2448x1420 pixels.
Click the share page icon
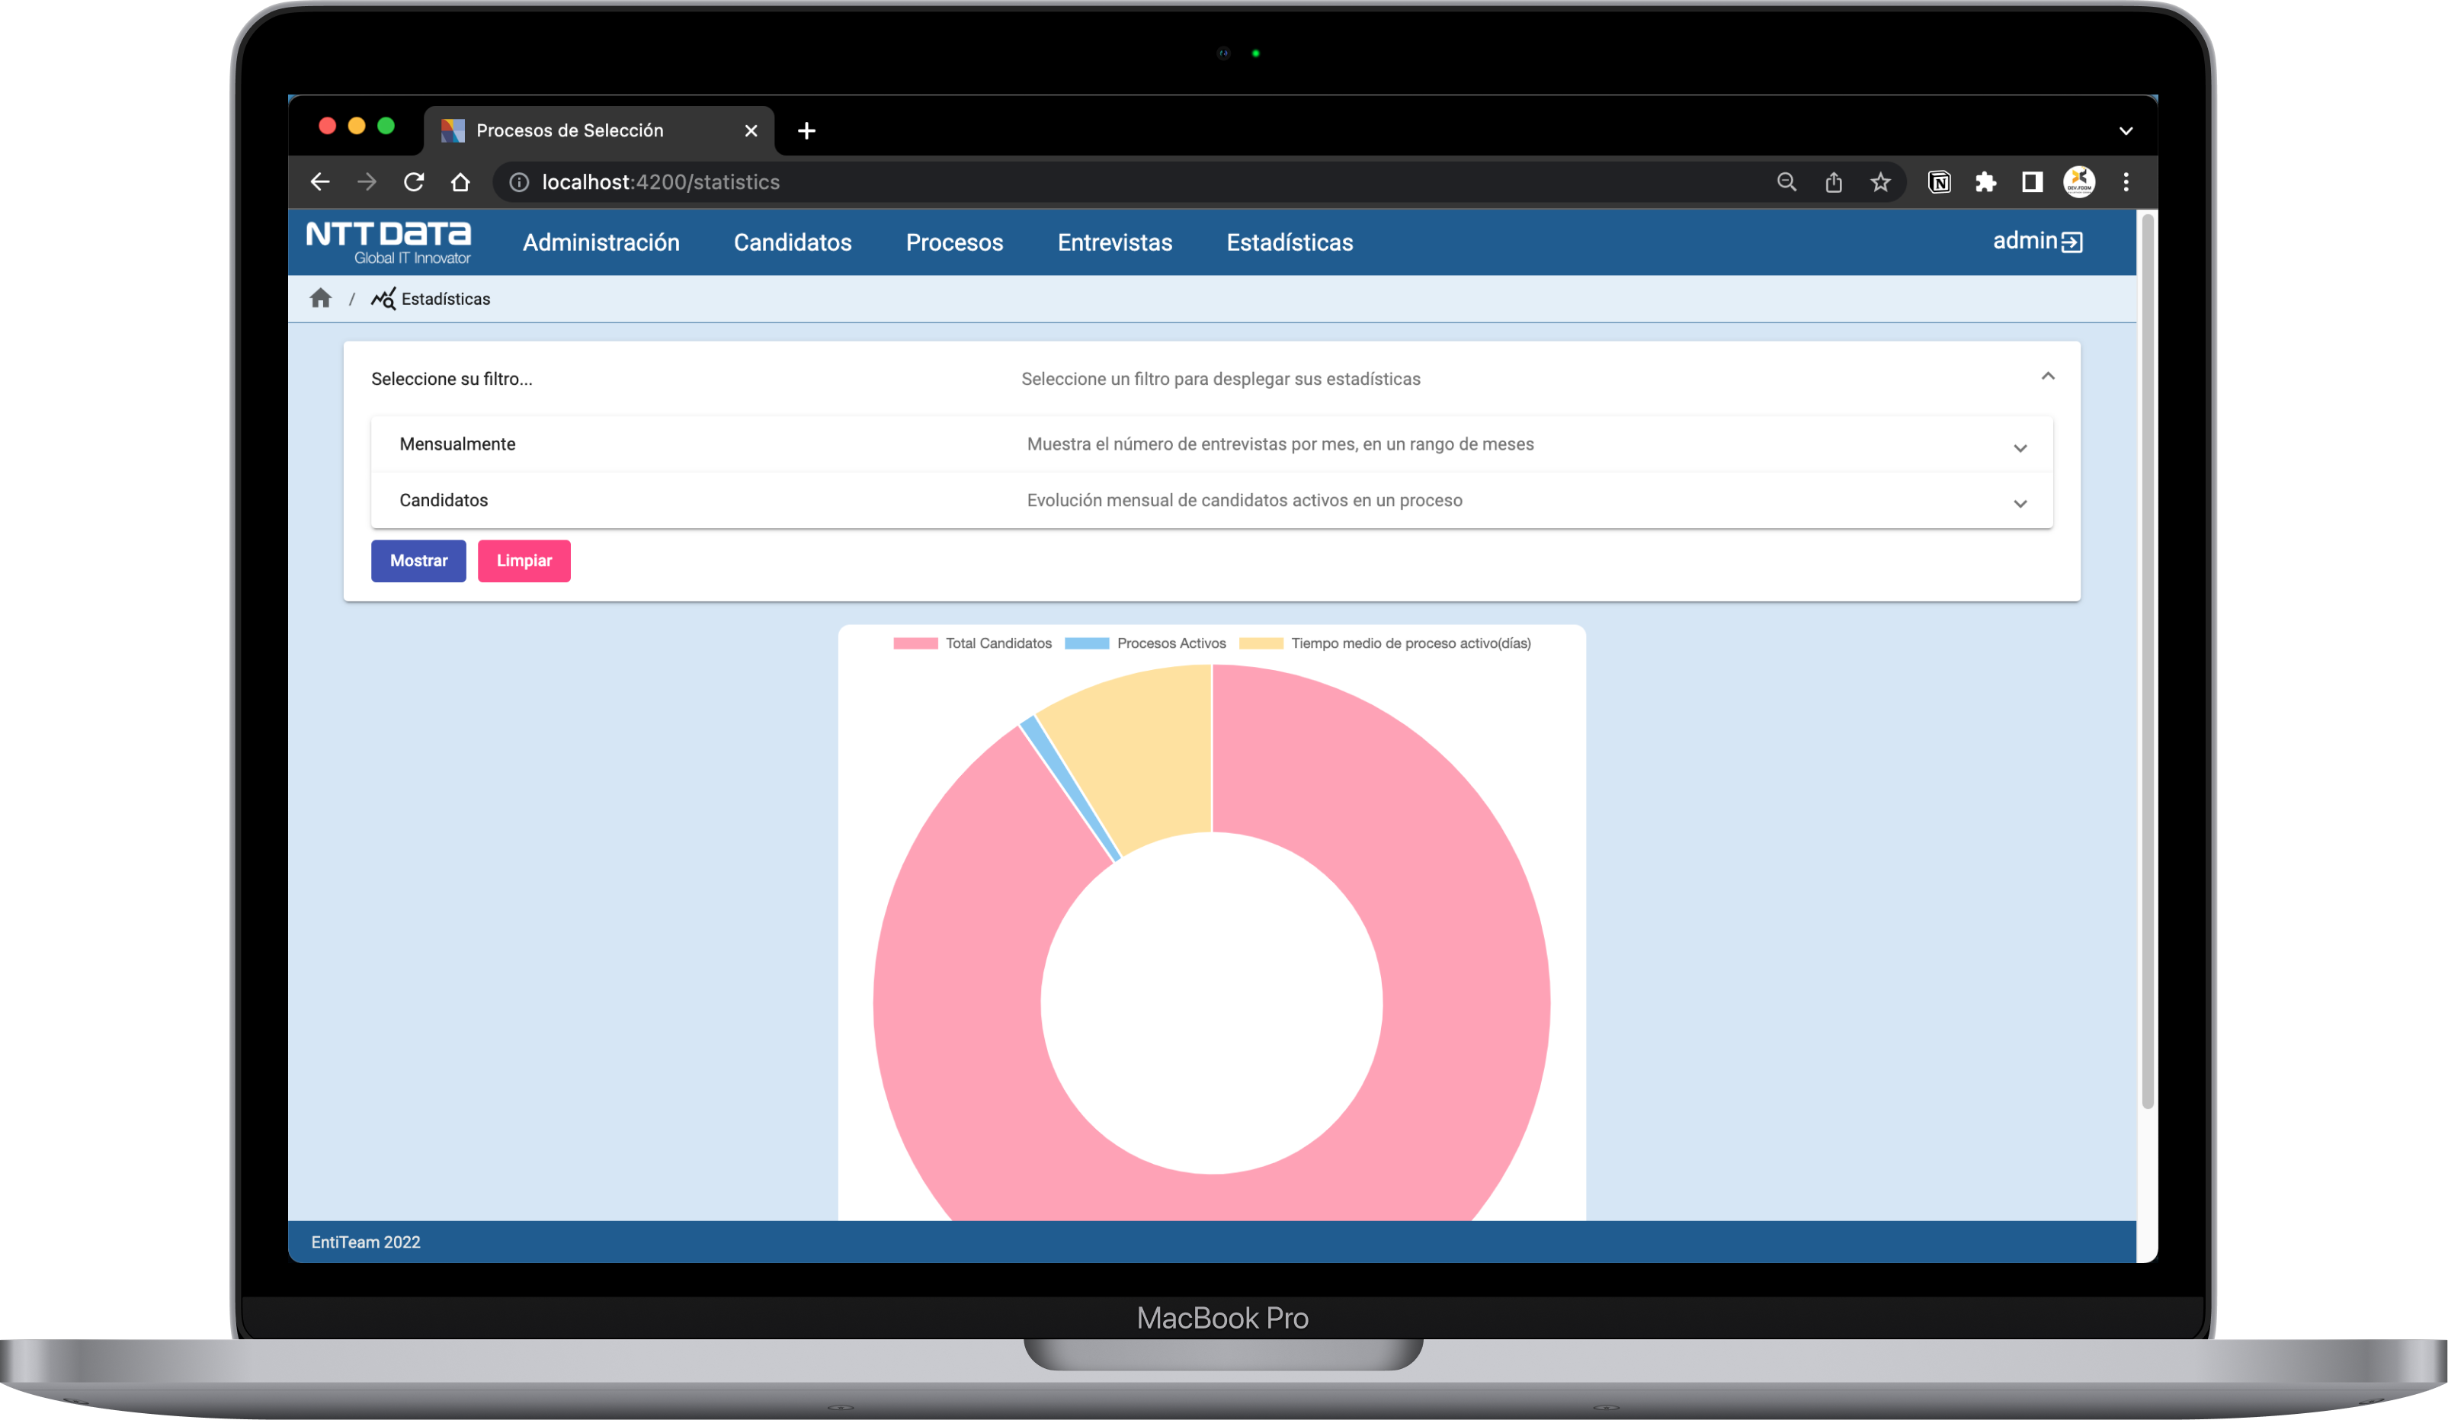click(1833, 183)
